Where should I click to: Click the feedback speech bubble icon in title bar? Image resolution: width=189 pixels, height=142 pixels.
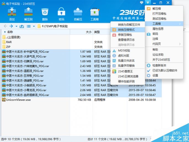(x=142, y=2)
